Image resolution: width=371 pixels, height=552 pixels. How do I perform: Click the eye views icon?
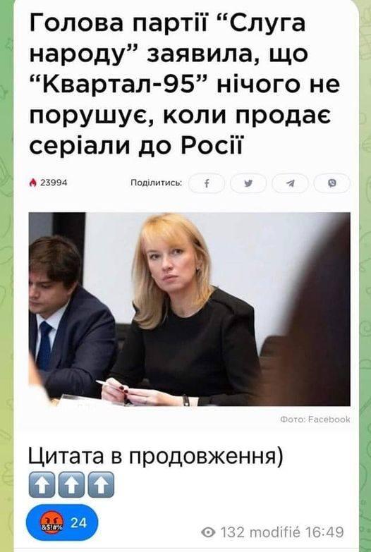208,532
